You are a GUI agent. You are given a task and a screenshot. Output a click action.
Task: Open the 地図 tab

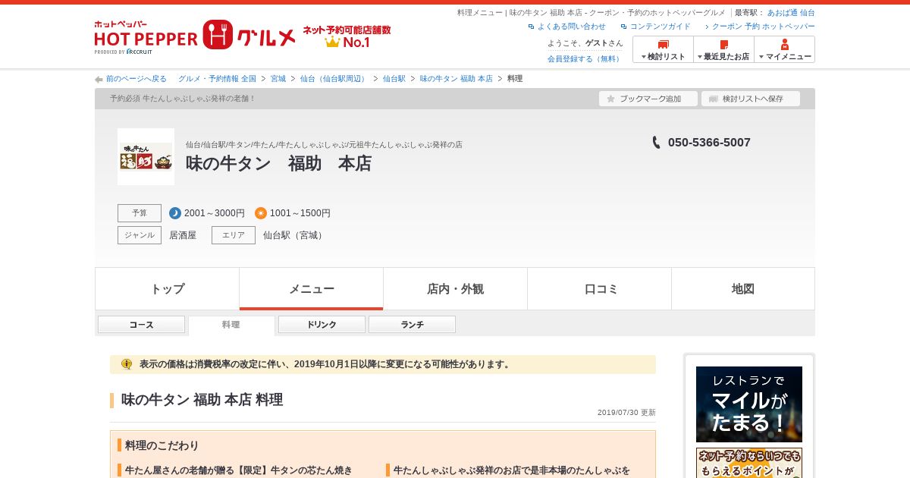pyautogui.click(x=743, y=289)
